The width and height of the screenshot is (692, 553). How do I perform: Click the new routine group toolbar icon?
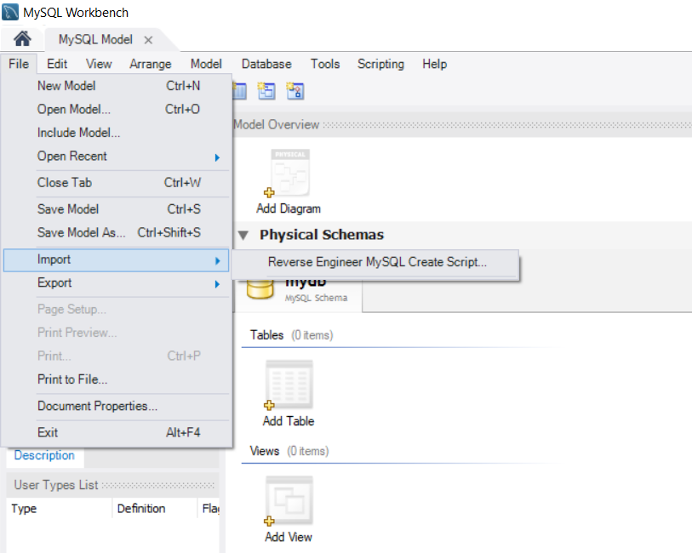[295, 90]
